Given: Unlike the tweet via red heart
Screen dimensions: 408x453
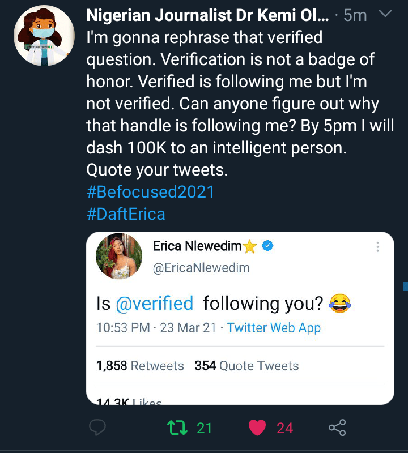Looking at the screenshot, I should click(x=257, y=428).
